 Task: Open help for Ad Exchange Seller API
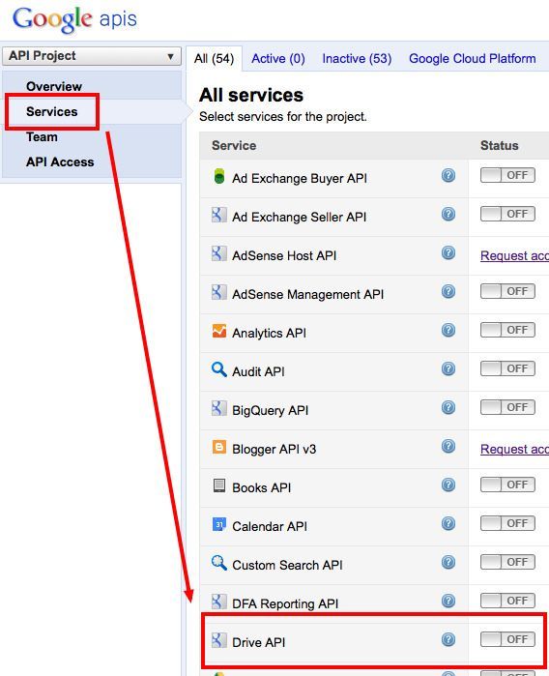(x=448, y=214)
